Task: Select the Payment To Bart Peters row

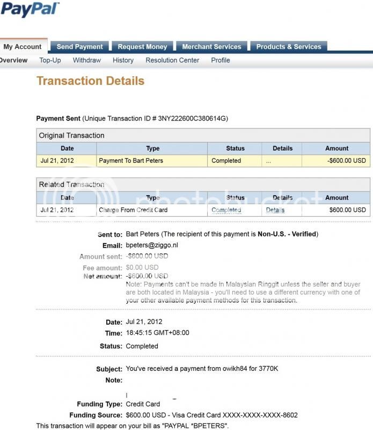Action: pos(131,161)
